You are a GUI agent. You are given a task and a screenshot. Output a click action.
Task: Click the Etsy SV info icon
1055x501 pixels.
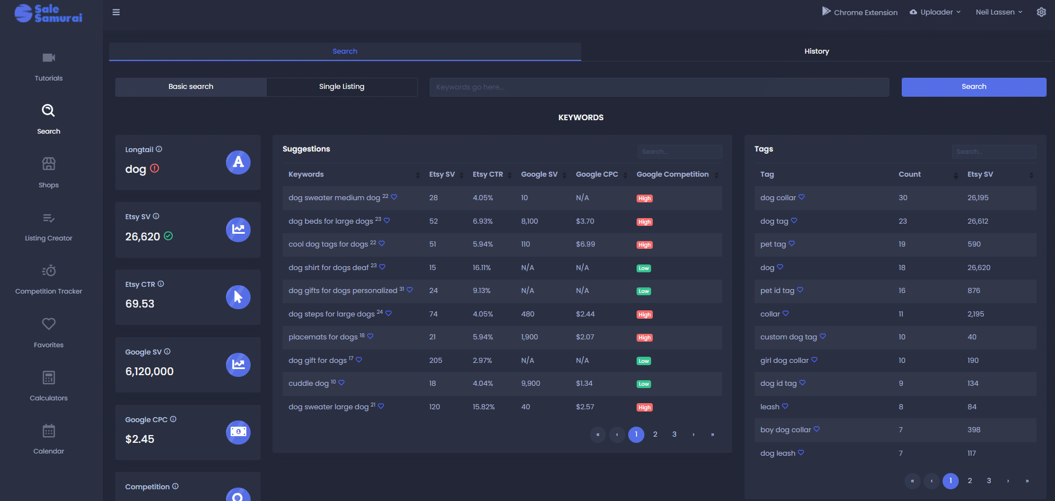pos(156,216)
